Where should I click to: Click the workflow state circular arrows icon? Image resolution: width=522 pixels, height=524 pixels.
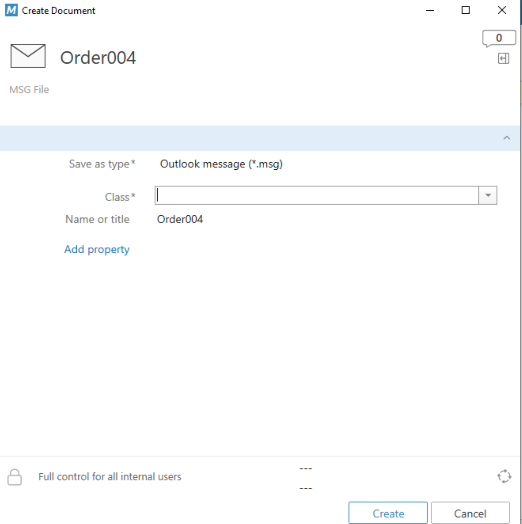(504, 476)
